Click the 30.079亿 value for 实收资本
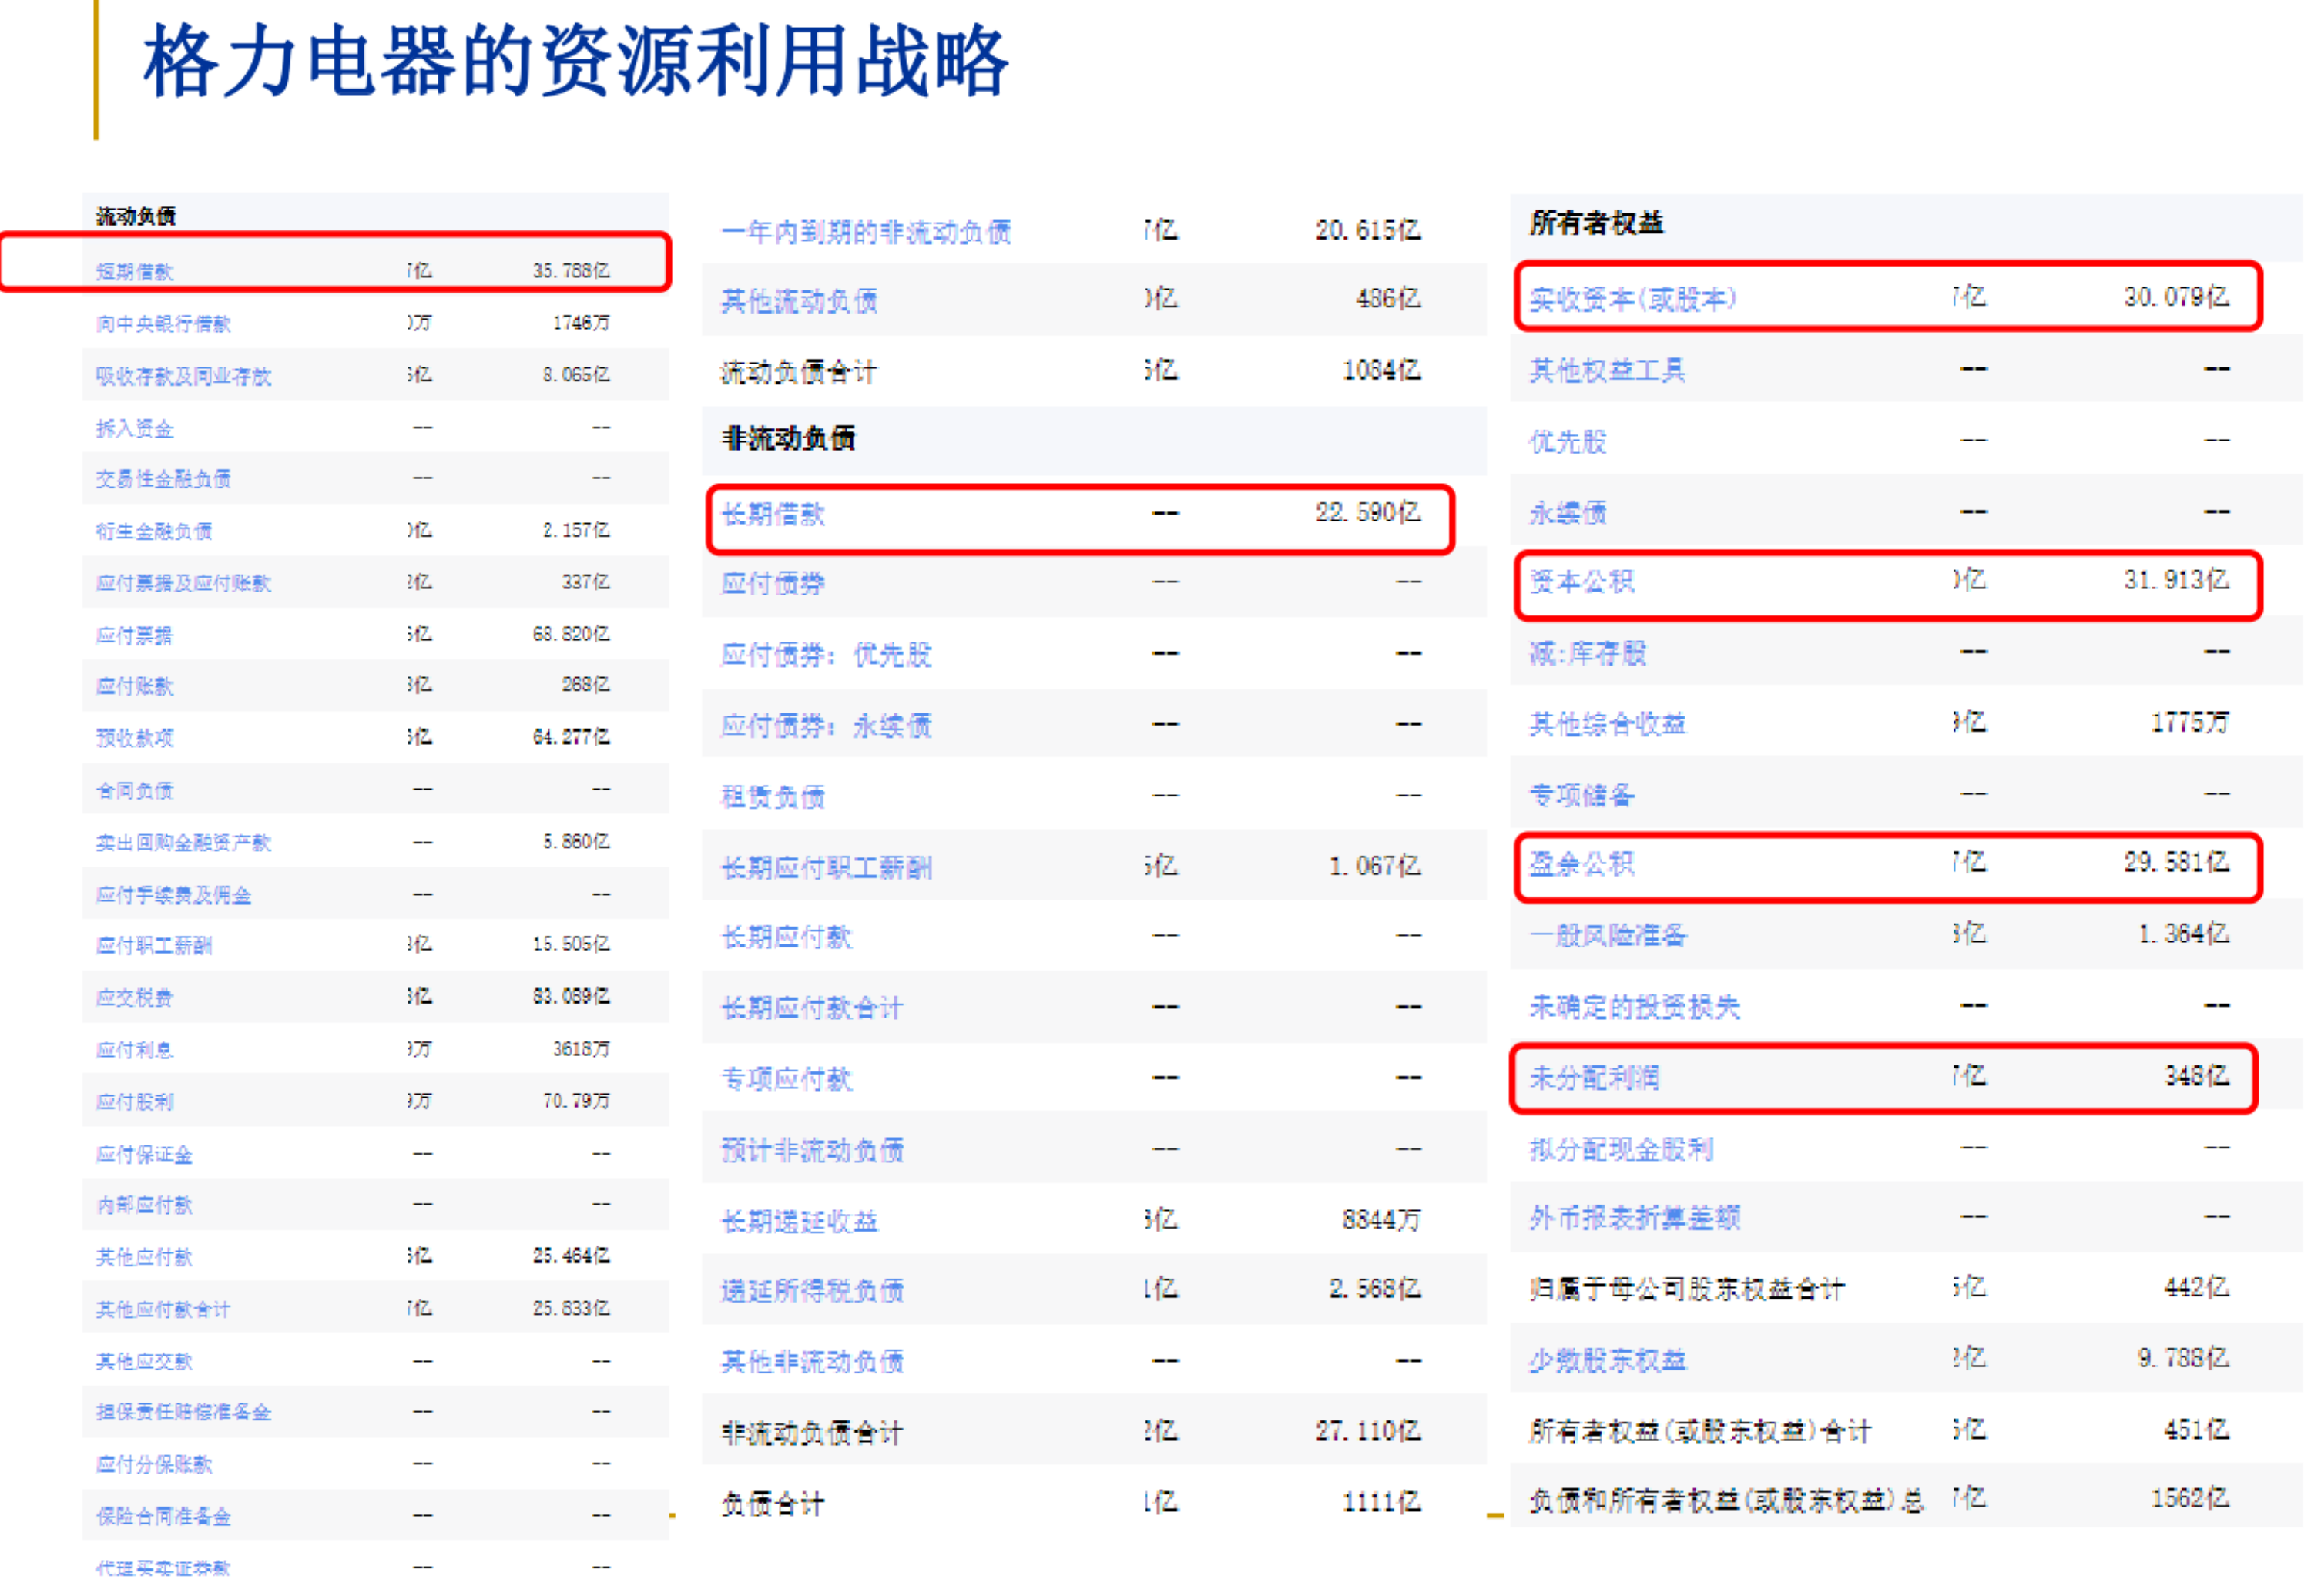This screenshot has width=2311, height=1596. tap(2177, 296)
